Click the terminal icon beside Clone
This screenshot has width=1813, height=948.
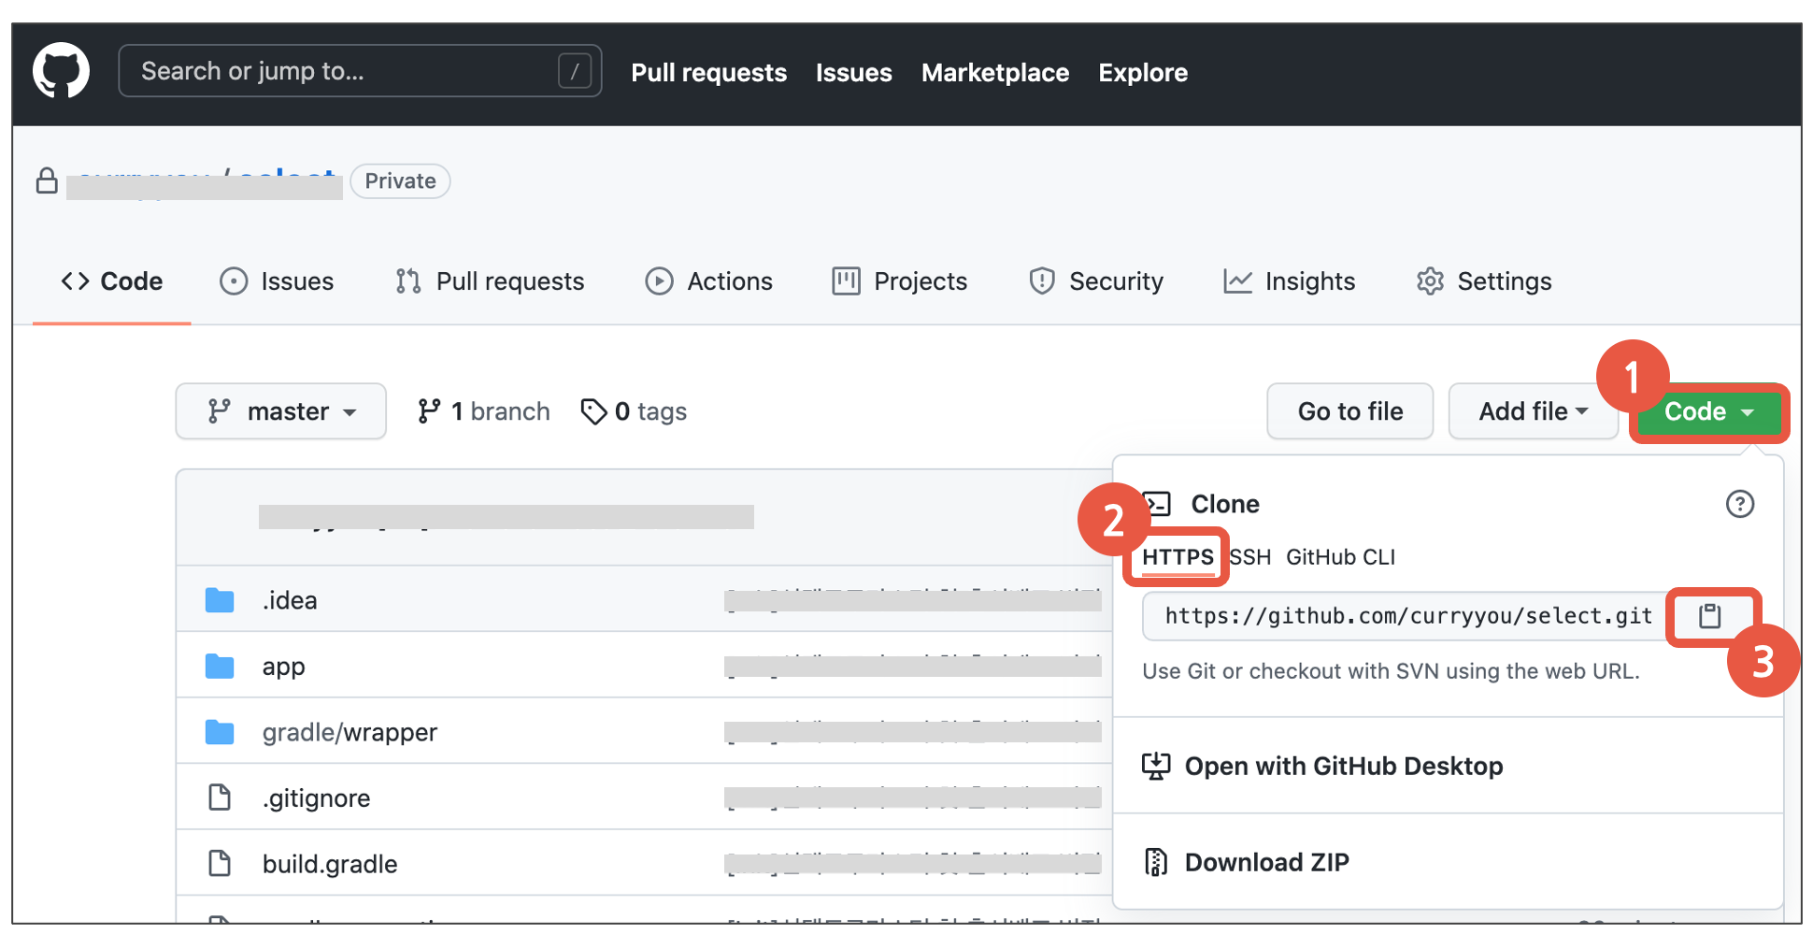[1157, 504]
